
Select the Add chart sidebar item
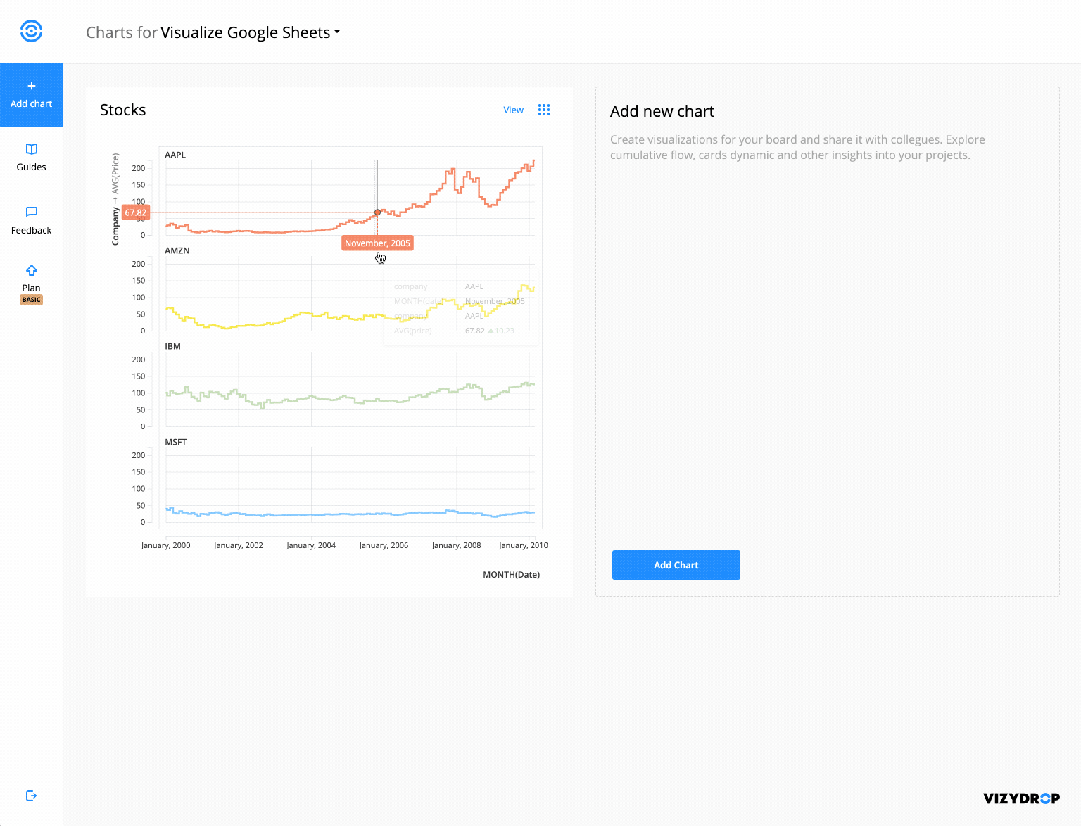point(31,96)
